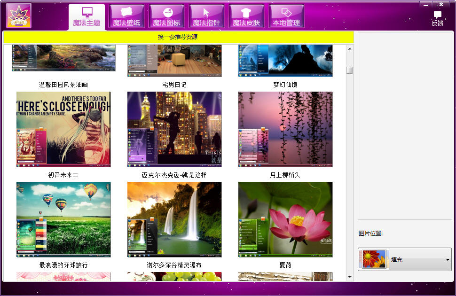Click the 夏荷 caption text
Viewport: 456px width, 296px height.
285,265
